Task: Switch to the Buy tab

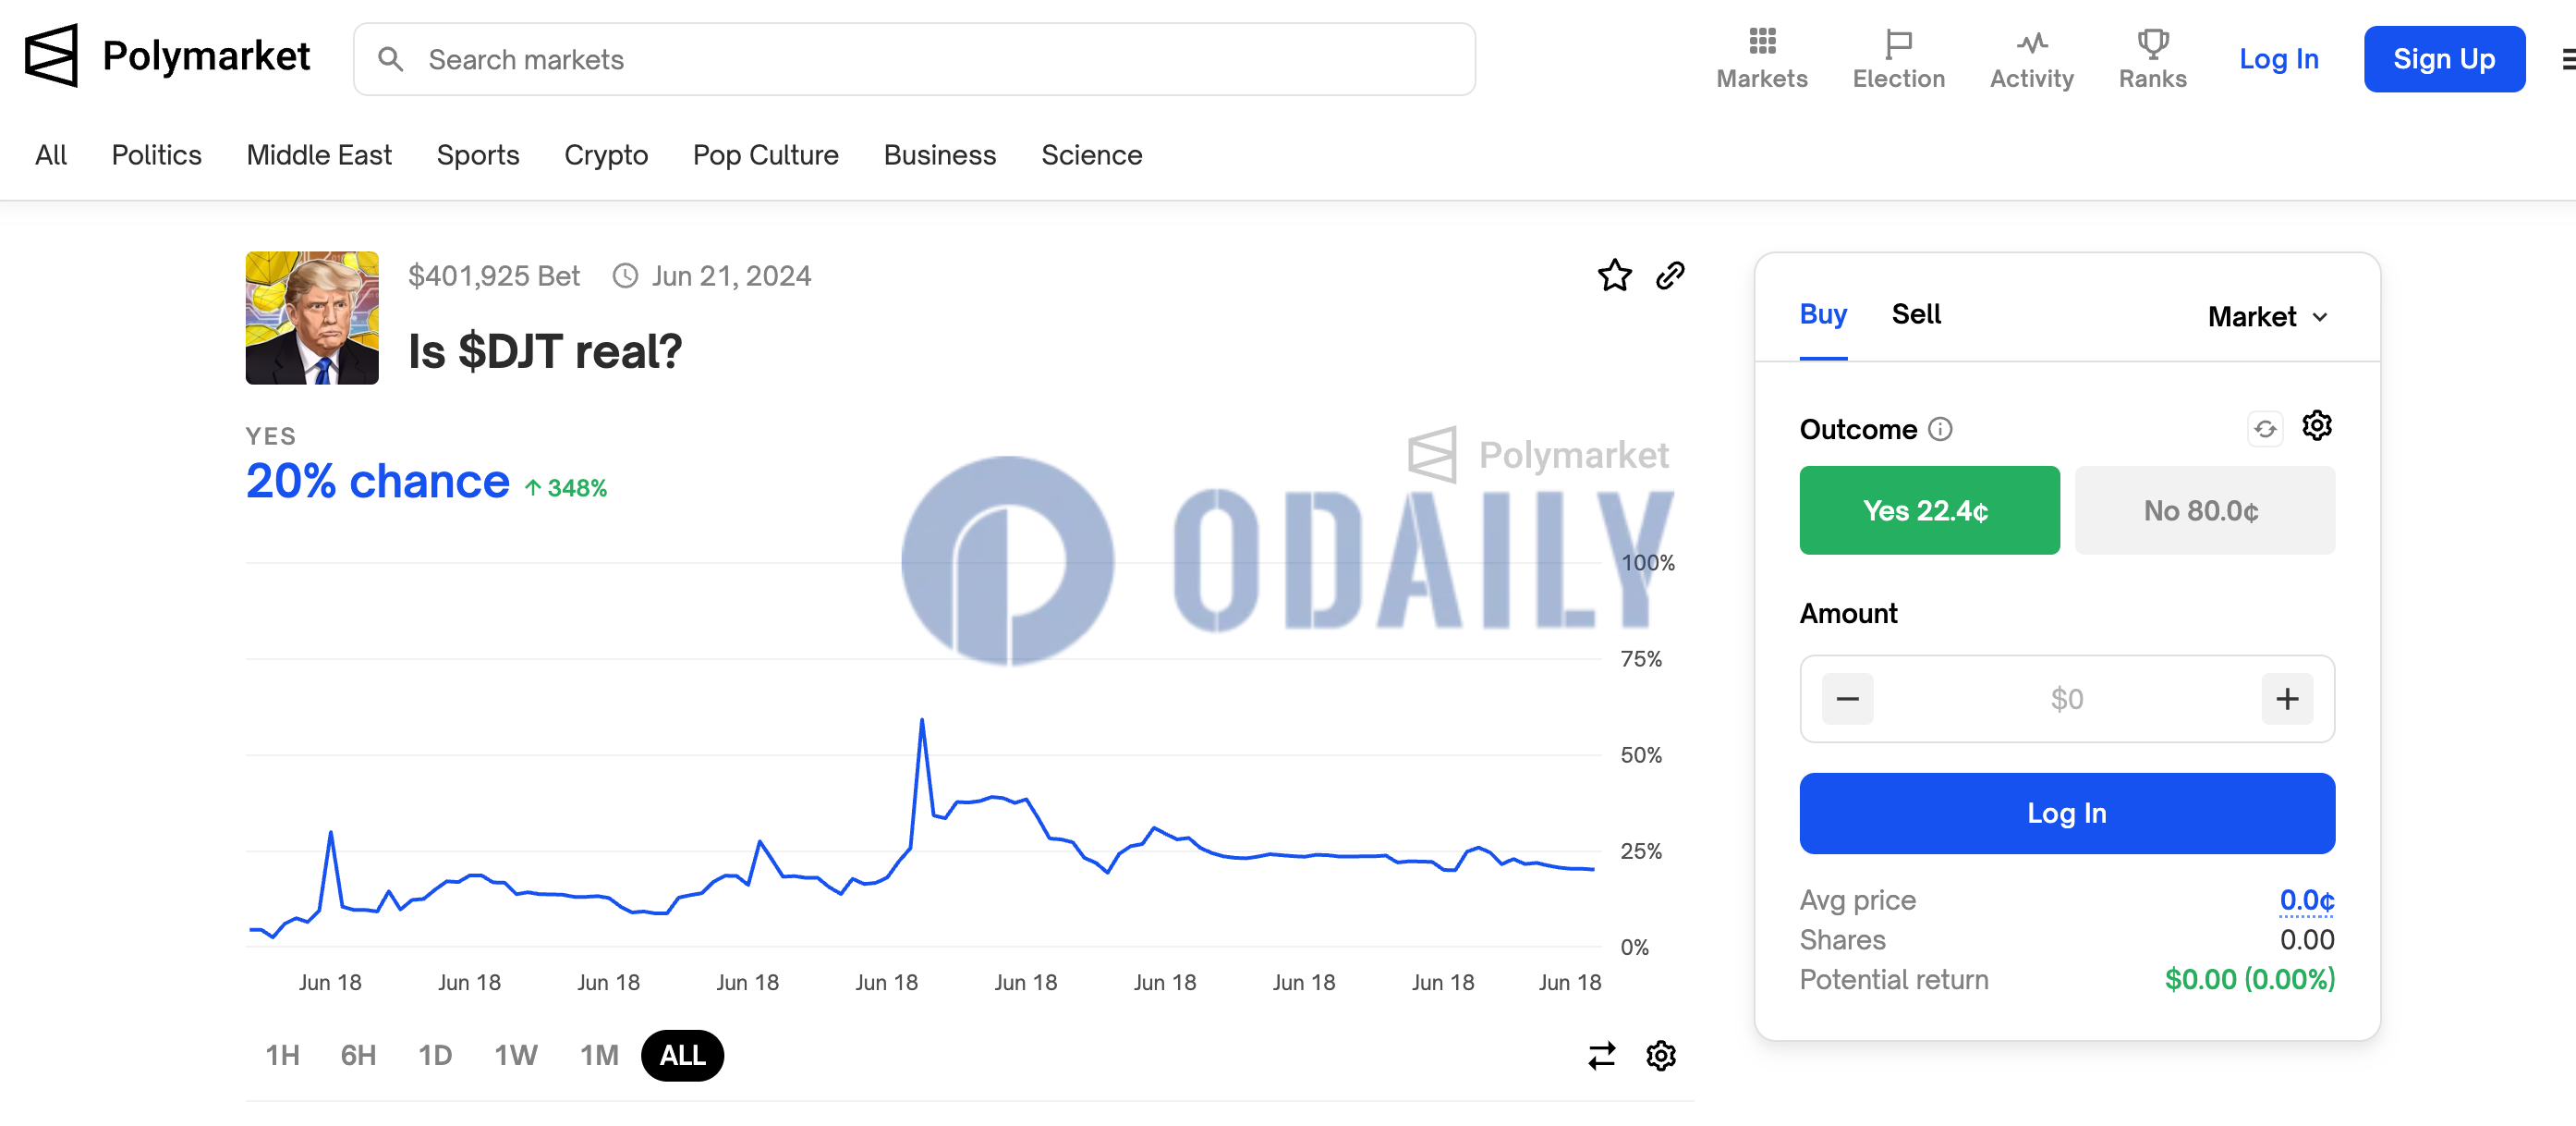Action: point(1822,314)
